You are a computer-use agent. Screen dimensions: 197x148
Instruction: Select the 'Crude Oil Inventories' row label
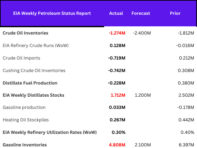25,33
